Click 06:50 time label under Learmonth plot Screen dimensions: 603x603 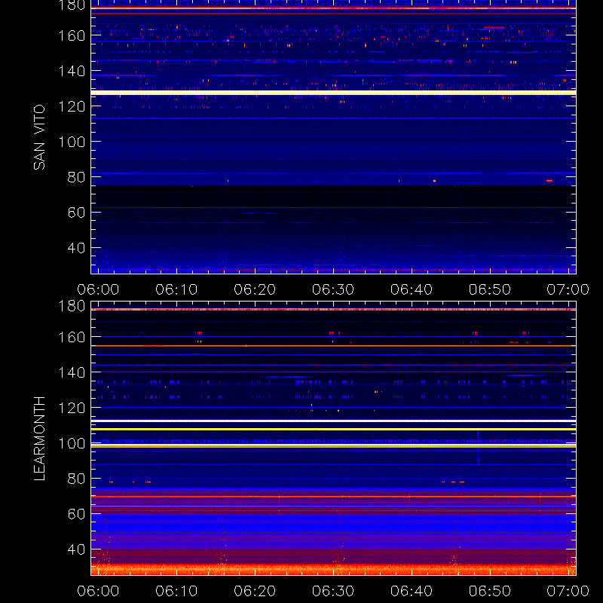(x=489, y=591)
